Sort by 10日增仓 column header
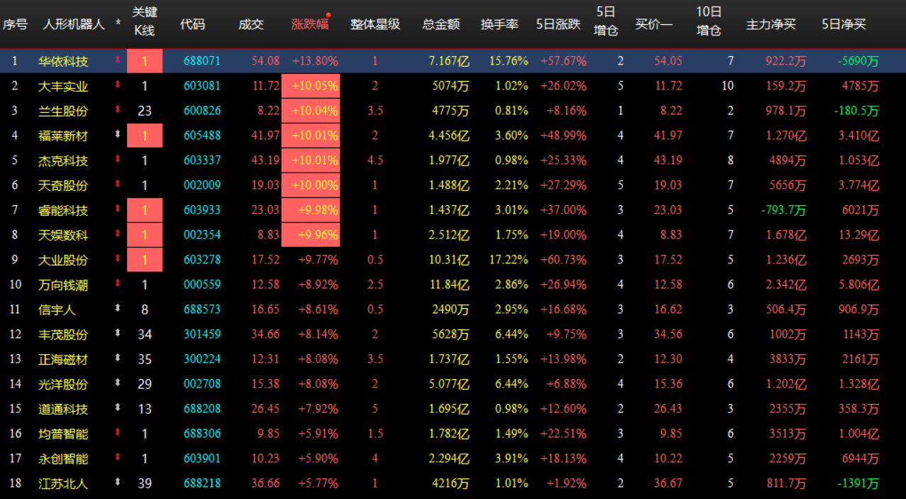This screenshot has height=499, width=906. [x=709, y=21]
